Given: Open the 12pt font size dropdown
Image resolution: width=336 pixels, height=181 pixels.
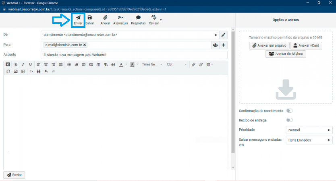Looking at the screenshot, I should (176, 64).
